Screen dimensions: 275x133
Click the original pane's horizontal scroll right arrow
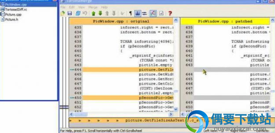(x=170, y=115)
